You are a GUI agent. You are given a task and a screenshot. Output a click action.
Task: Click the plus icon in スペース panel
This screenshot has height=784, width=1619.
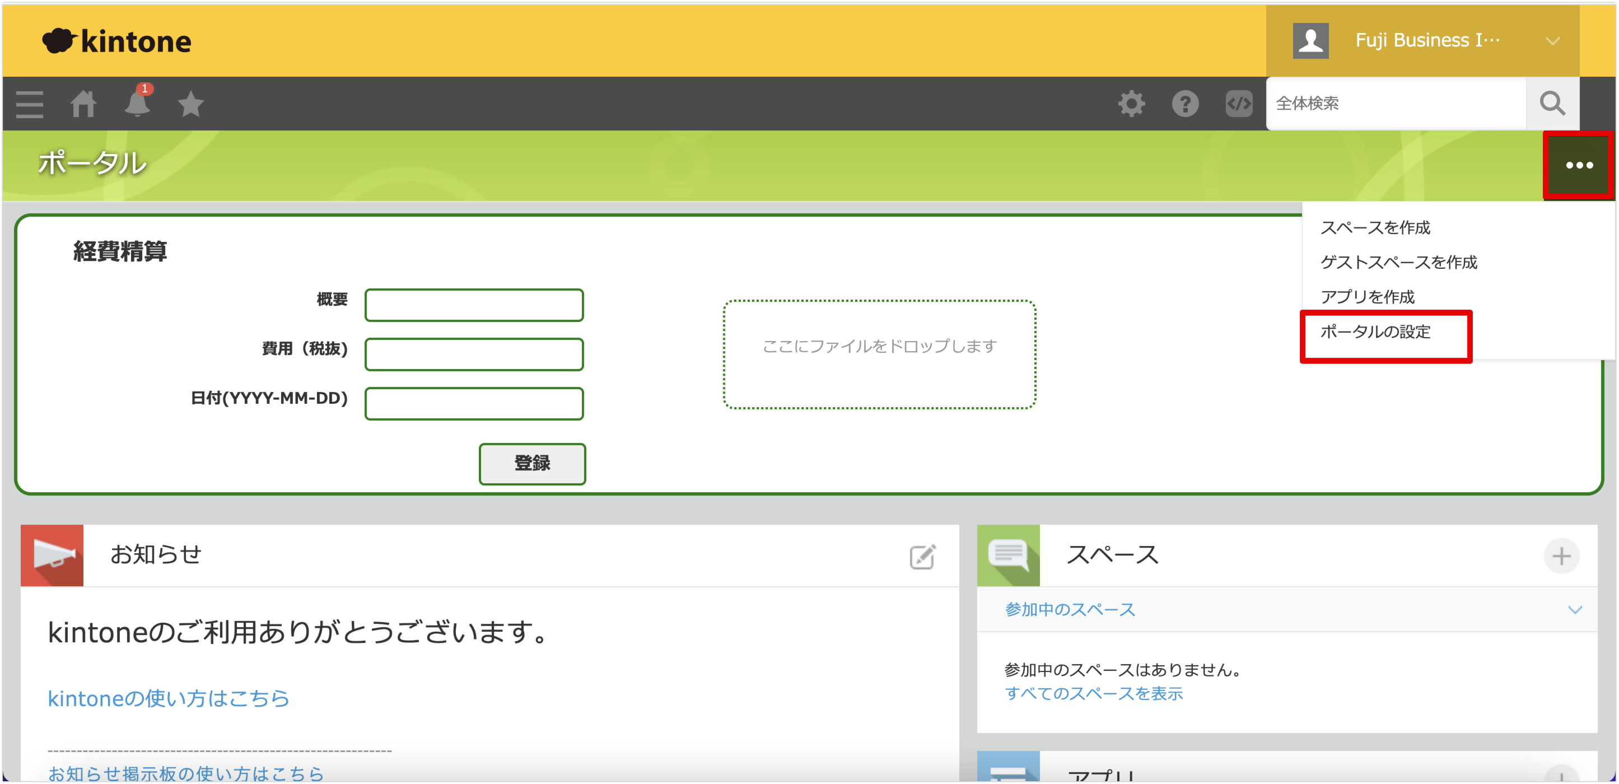coord(1561,556)
